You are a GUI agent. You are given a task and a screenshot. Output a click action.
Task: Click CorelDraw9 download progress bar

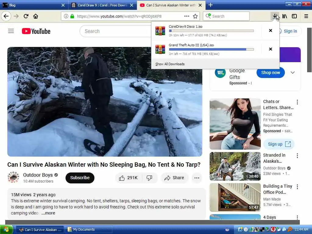[x=211, y=31]
